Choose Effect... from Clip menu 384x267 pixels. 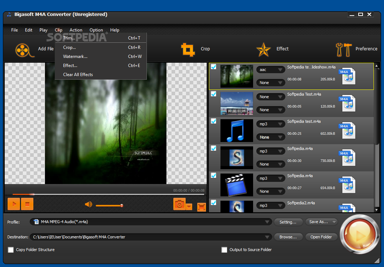pos(101,66)
